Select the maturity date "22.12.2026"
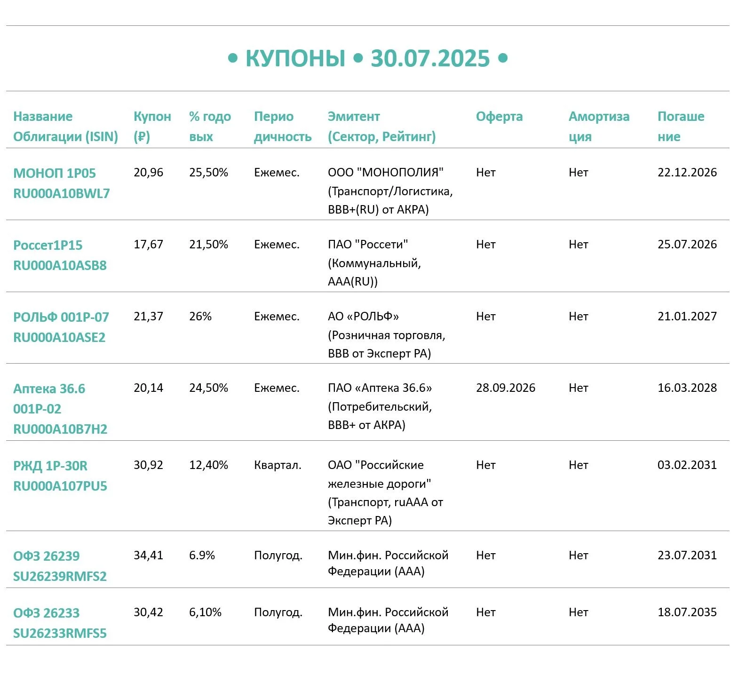The image size is (738, 691). click(687, 173)
